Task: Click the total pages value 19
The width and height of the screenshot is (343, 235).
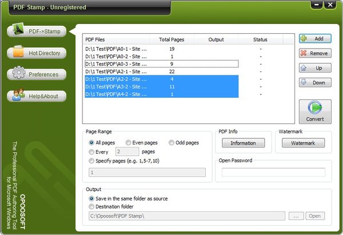Action: pos(171,49)
